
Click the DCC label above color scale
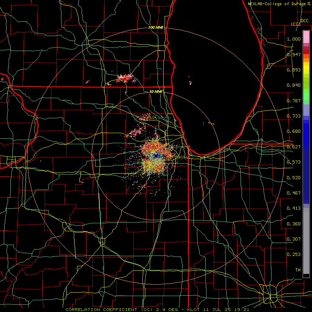(304, 21)
